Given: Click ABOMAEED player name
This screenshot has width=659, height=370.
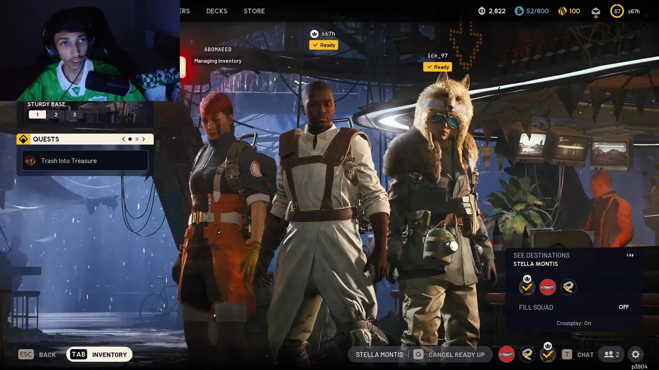Looking at the screenshot, I should 218,49.
